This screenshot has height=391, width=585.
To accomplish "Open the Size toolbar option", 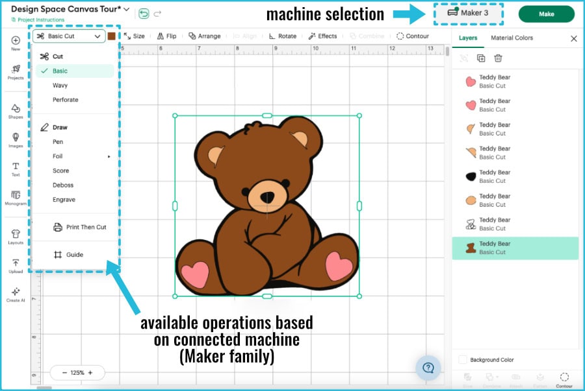I will pyautogui.click(x=135, y=36).
